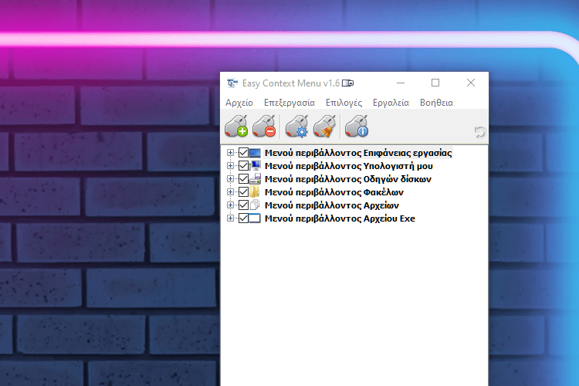Open the Εργαλεία menu
Screen dimensions: 579x386
pyautogui.click(x=391, y=103)
